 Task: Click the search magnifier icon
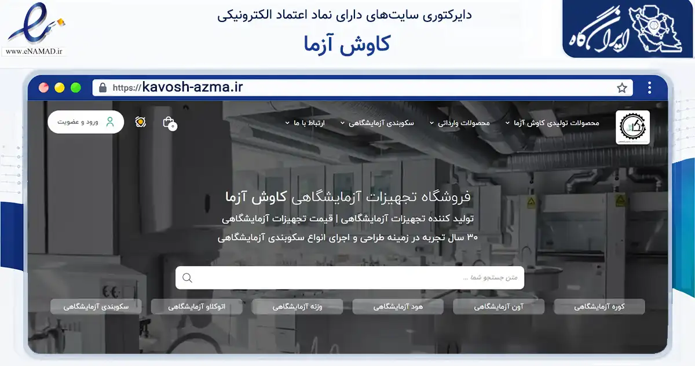187,278
